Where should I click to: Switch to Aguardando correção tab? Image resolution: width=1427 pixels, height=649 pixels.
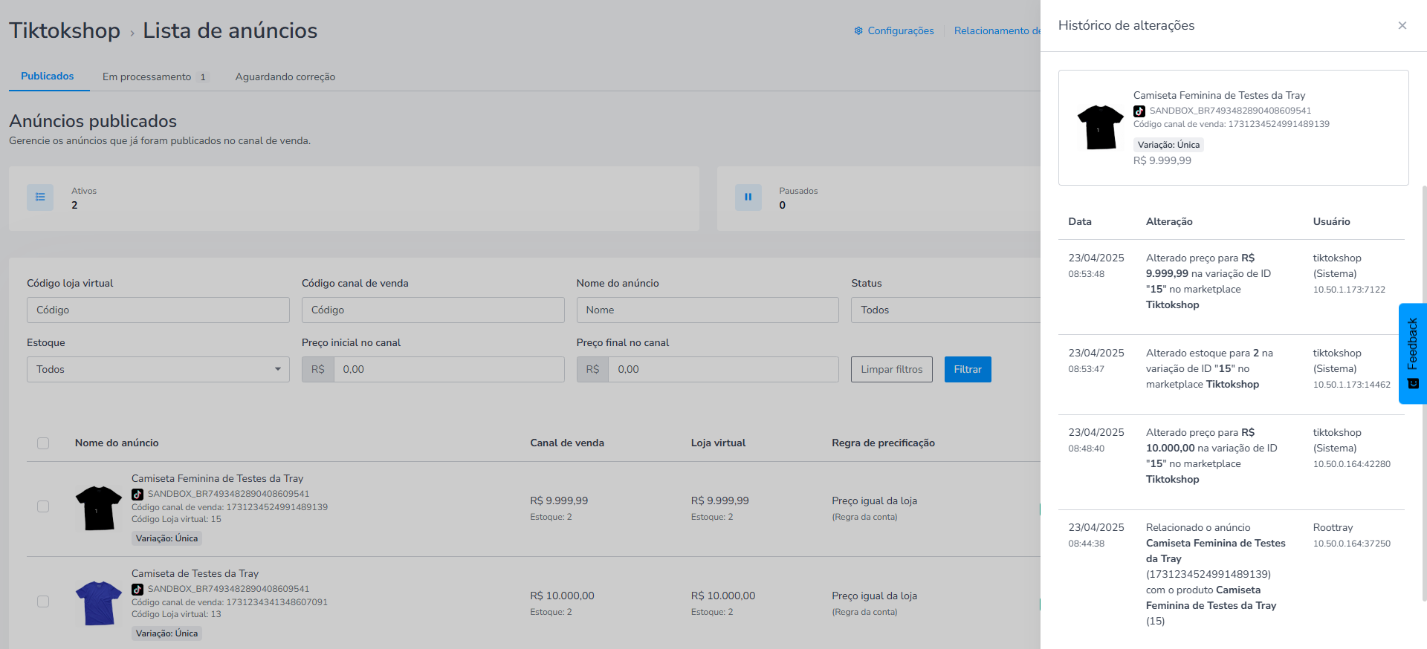tap(285, 76)
